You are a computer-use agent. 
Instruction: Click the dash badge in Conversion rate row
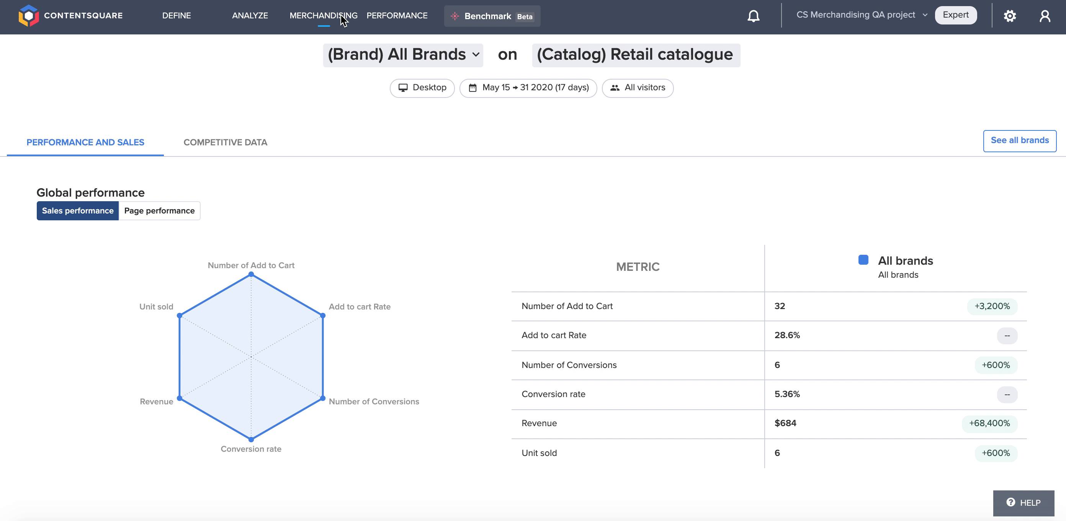(x=1007, y=394)
